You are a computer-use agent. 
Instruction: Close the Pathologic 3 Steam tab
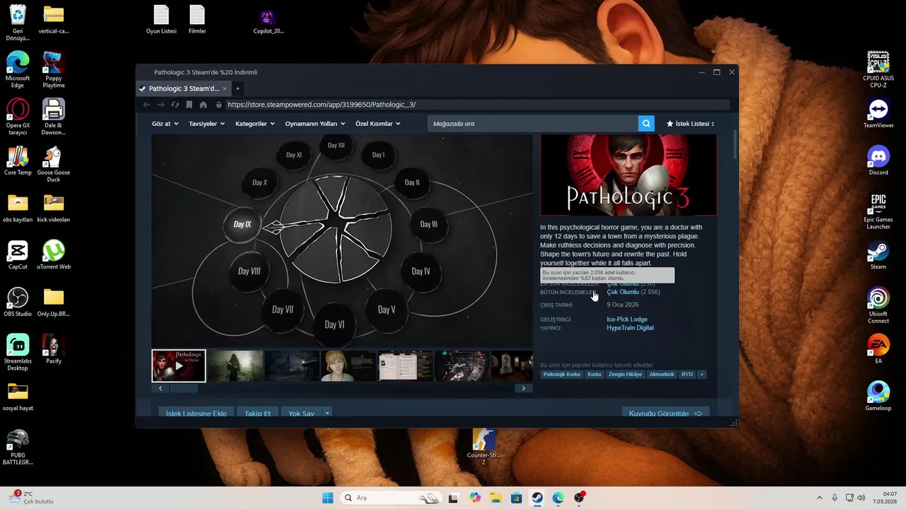(x=225, y=88)
